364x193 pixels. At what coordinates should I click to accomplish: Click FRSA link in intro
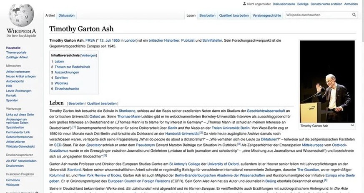90,40
